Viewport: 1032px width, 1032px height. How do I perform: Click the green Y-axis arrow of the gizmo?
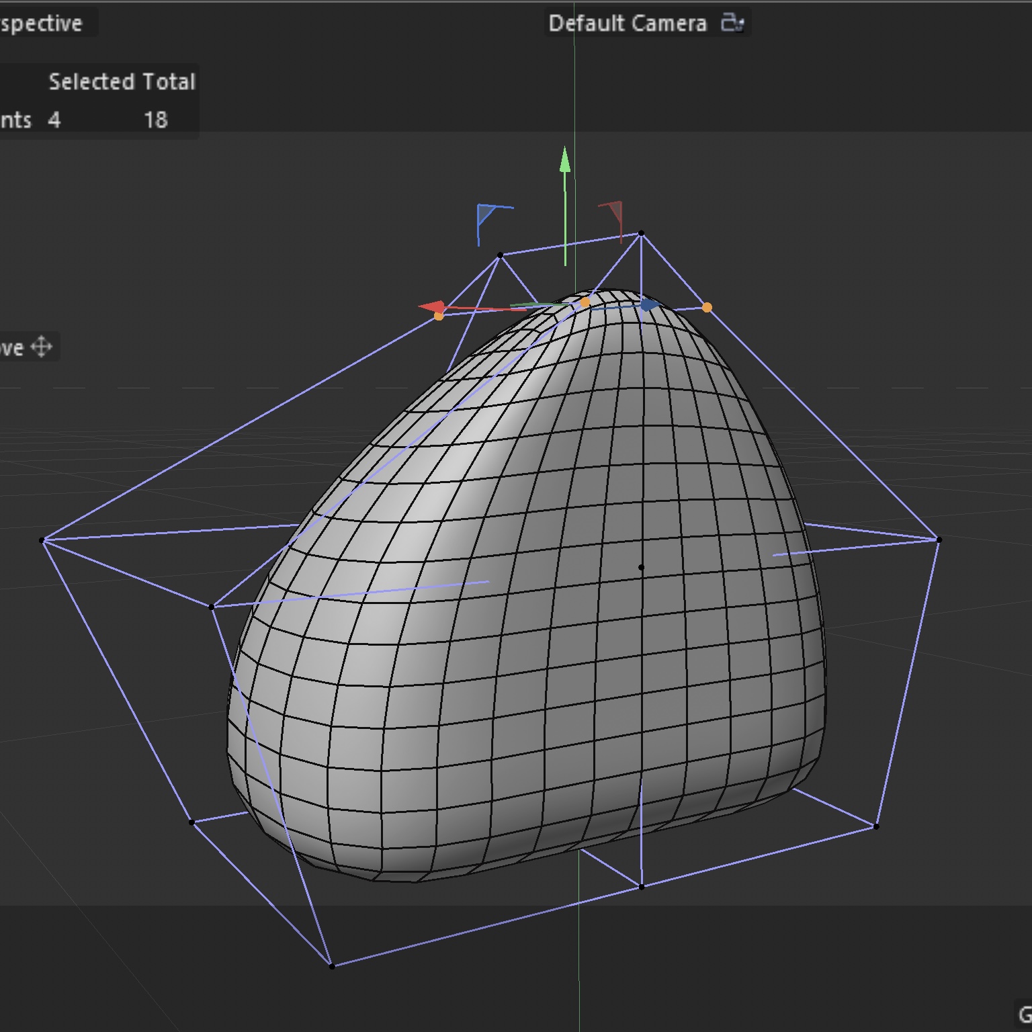565,161
